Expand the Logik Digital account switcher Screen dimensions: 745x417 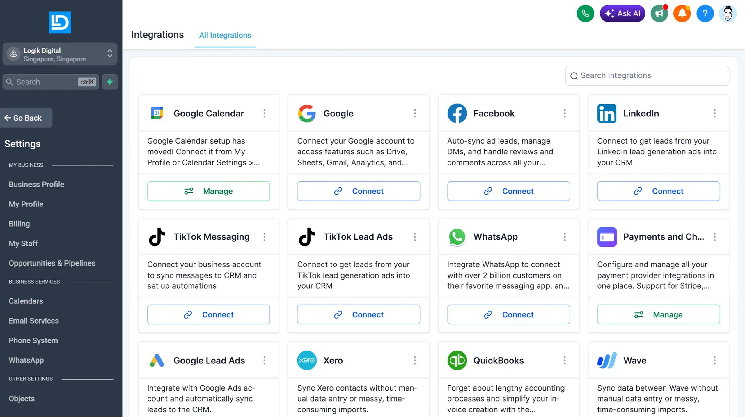point(60,54)
